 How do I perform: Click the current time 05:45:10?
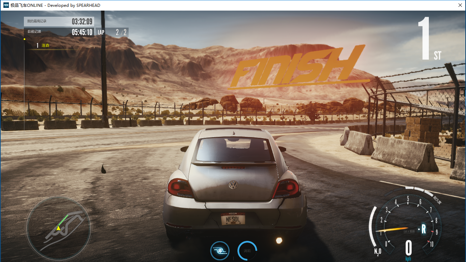[x=82, y=32]
